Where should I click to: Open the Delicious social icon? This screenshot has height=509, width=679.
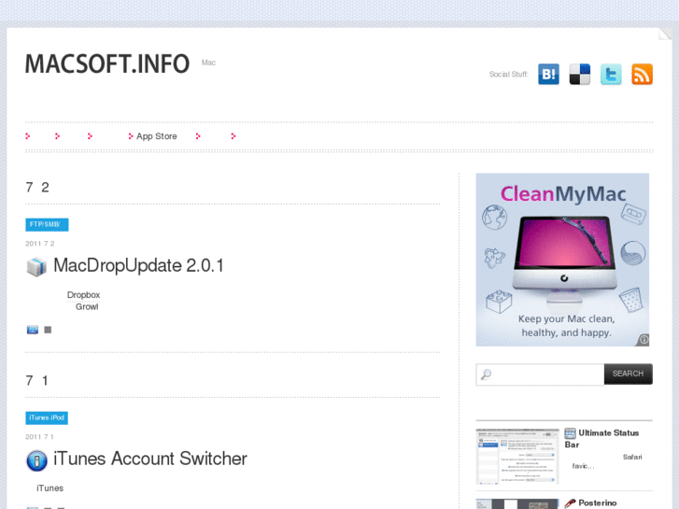580,74
